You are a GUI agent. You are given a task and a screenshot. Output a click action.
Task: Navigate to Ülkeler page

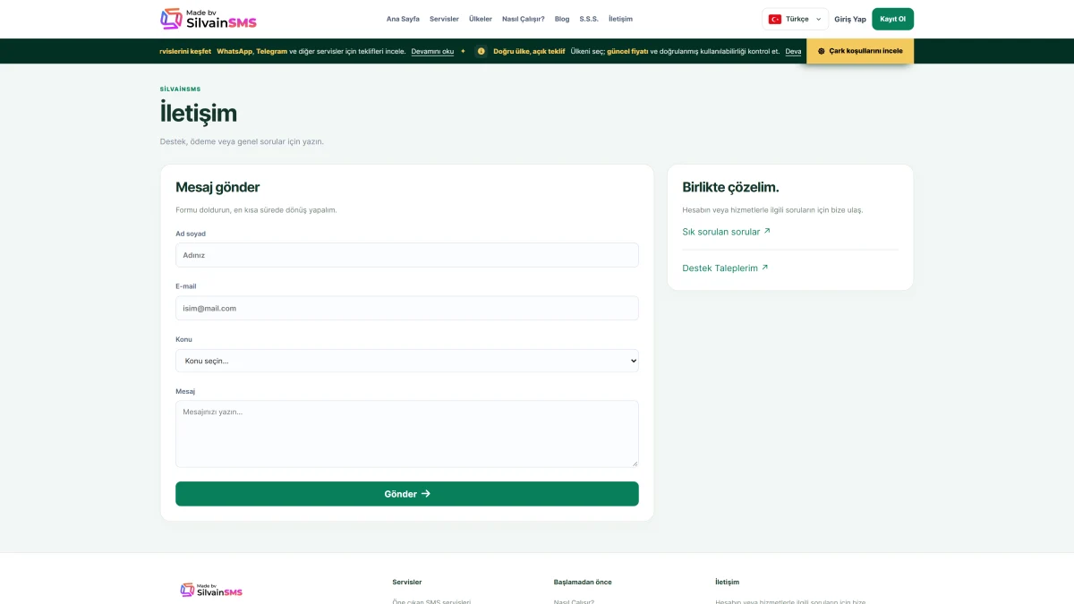[481, 19]
